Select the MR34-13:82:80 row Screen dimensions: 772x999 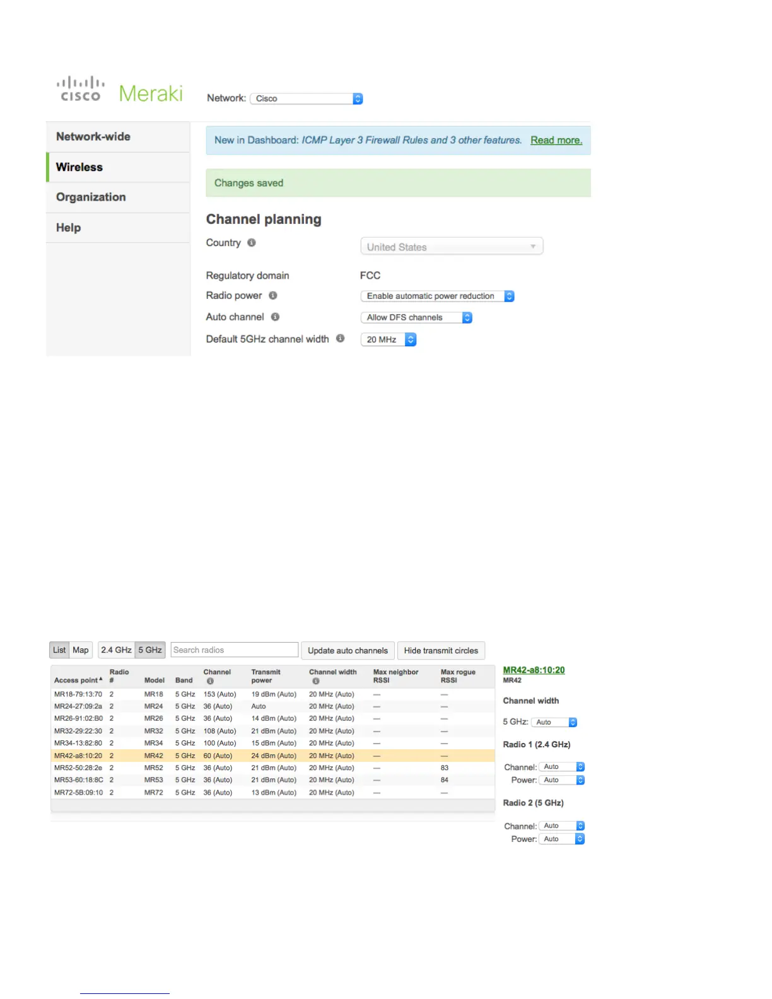[272, 743]
